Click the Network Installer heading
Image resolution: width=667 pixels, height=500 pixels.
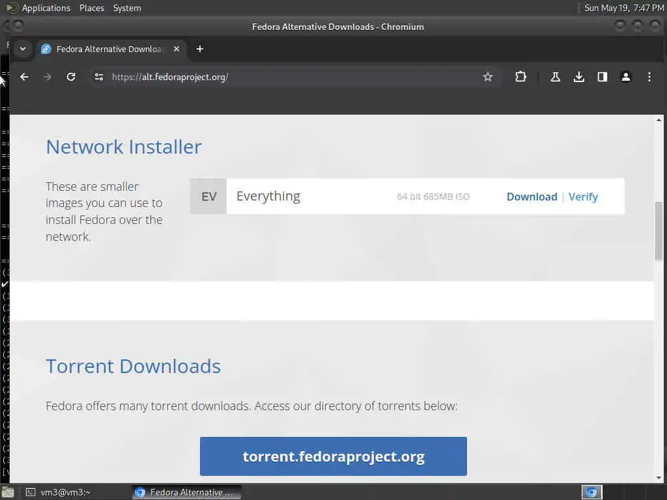(x=124, y=147)
